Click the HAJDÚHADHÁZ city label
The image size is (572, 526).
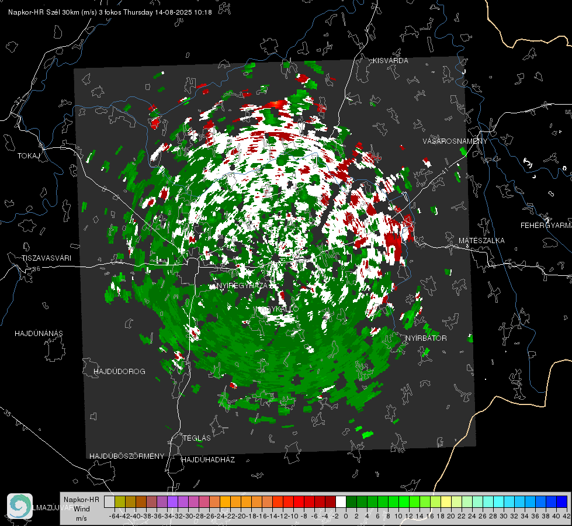[x=208, y=459]
